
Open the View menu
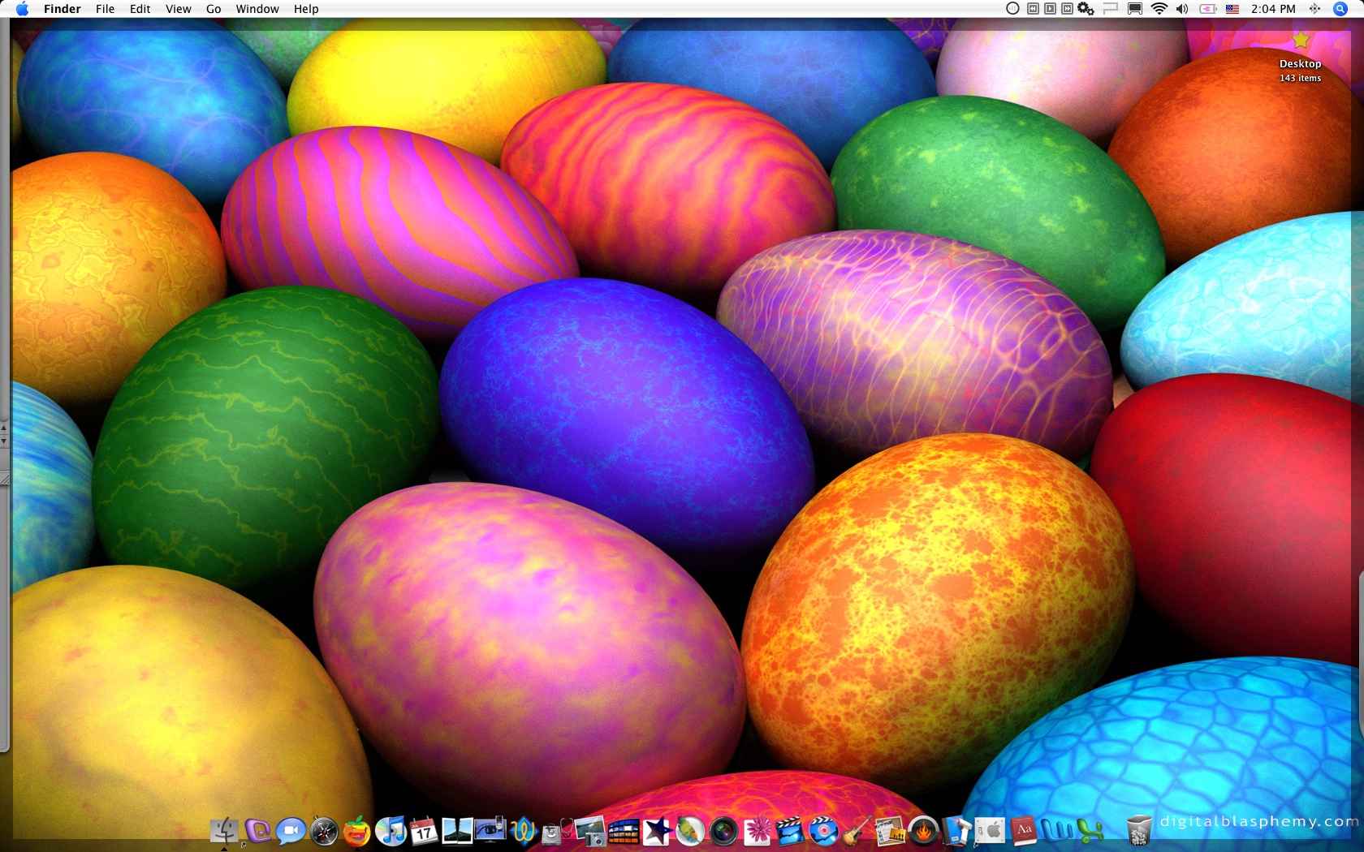point(178,9)
